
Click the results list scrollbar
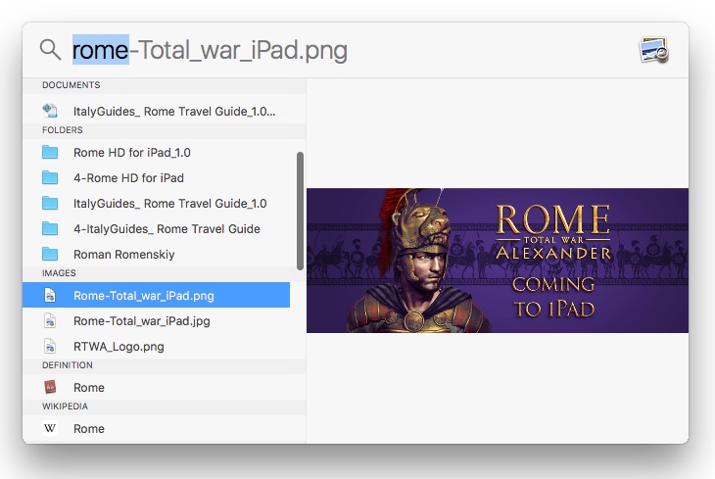300,210
